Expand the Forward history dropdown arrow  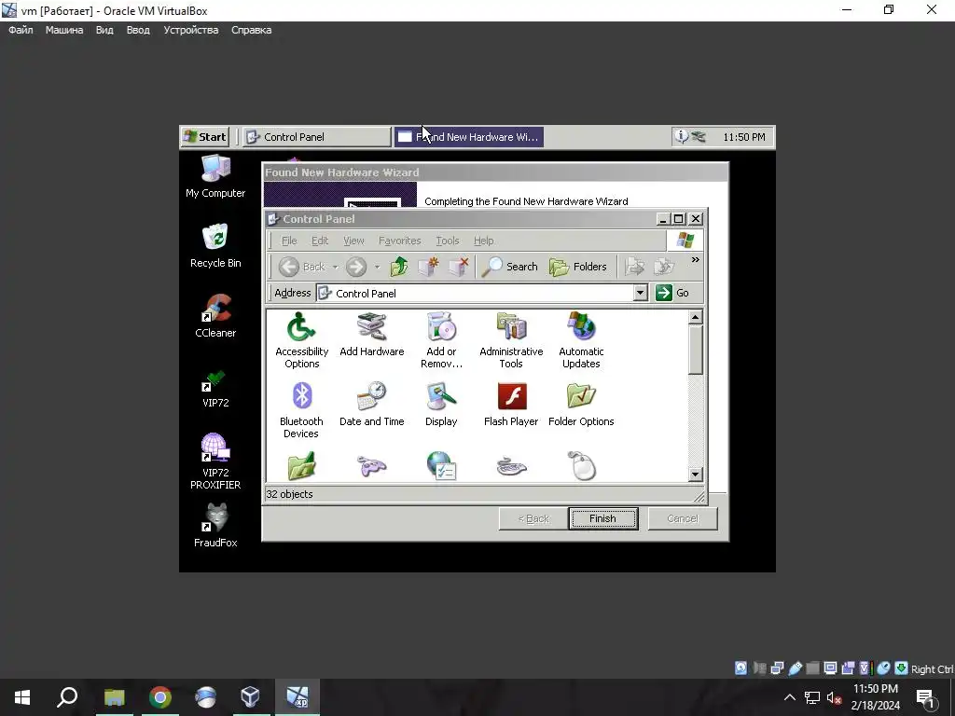pos(377,268)
